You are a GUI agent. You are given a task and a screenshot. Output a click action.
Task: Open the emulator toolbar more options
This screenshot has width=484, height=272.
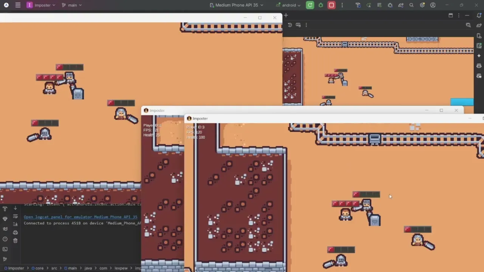coord(306,25)
